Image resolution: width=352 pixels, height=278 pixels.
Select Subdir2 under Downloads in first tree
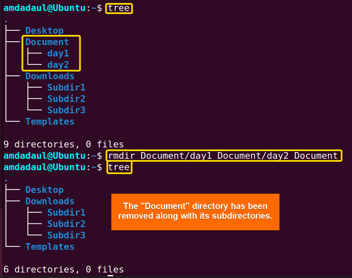tap(66, 98)
